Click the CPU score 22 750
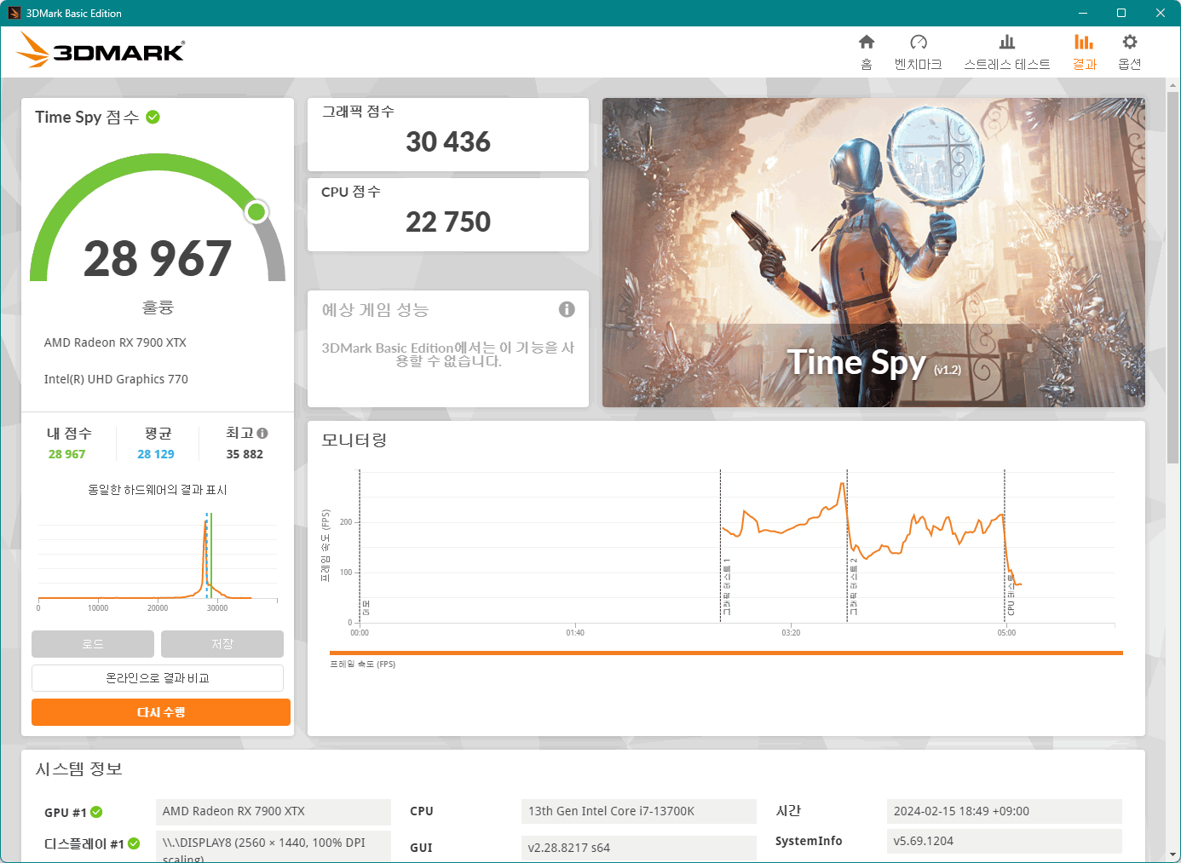The image size is (1181, 863). tap(448, 222)
